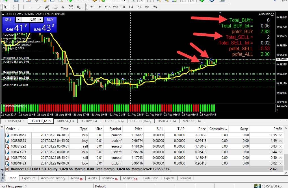Screen dimensions: 288x188
Task: Click the icon beside order 108828851
Action: point(7,135)
